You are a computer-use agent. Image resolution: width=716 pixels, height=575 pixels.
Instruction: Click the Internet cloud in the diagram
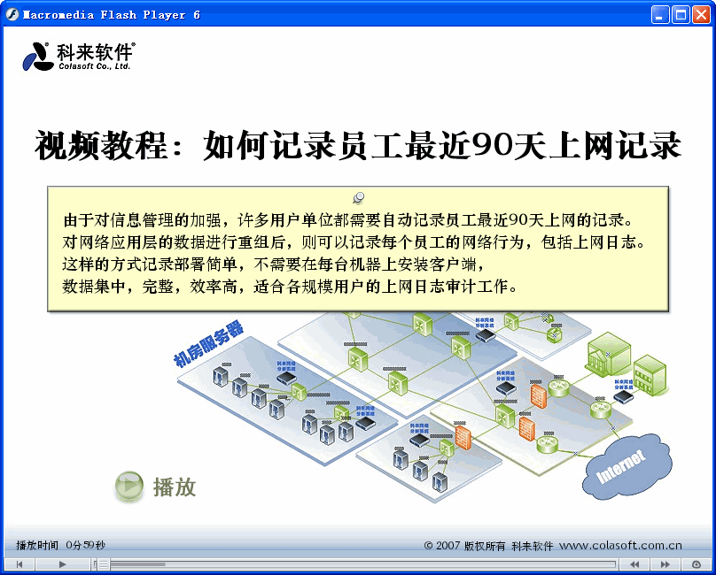point(627,466)
